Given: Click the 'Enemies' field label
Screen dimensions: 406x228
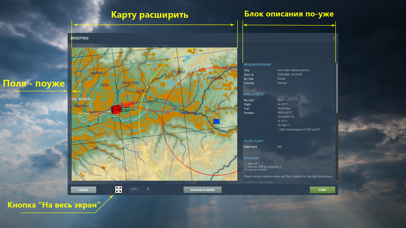Looking at the screenshot, I should (x=249, y=83).
